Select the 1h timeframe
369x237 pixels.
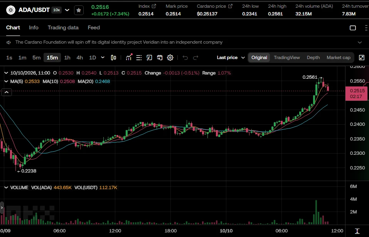tap(67, 58)
